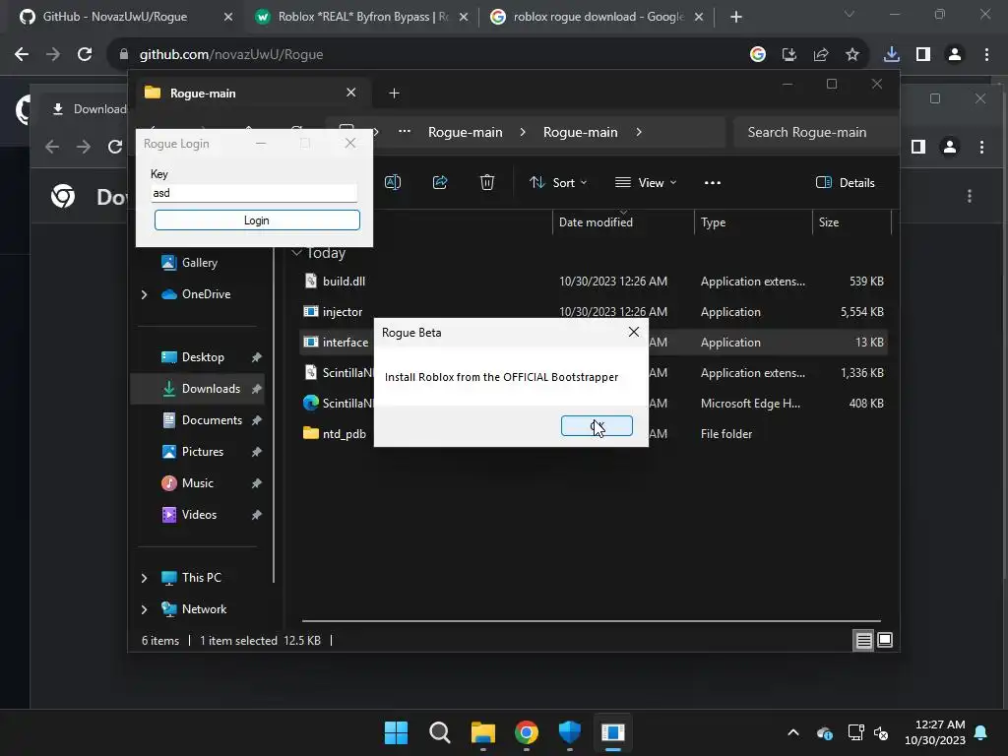Expand the Network tree node
The width and height of the screenshot is (1008, 756).
[144, 609]
